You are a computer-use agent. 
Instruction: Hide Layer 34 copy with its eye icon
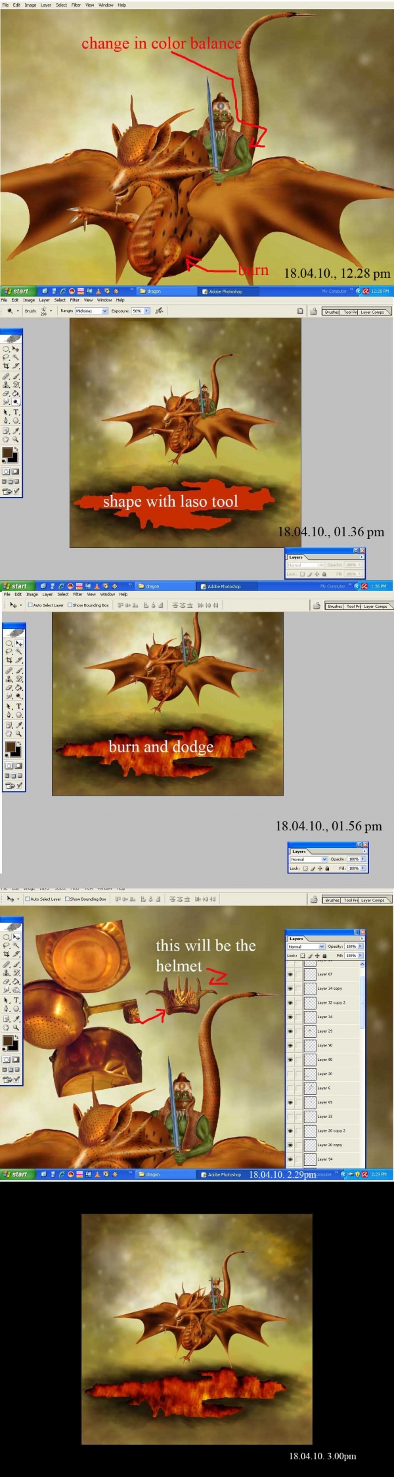pyautogui.click(x=290, y=989)
